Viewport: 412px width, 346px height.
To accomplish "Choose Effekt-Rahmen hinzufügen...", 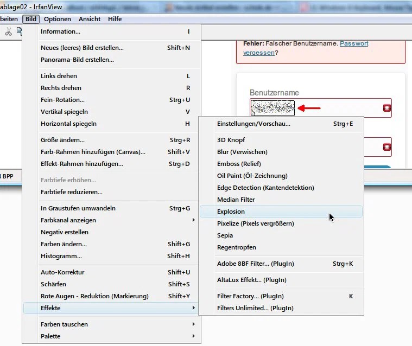I will (x=112, y=164).
